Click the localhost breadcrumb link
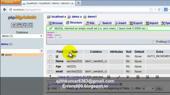The image size is (170, 95). pyautogui.click(x=57, y=17)
